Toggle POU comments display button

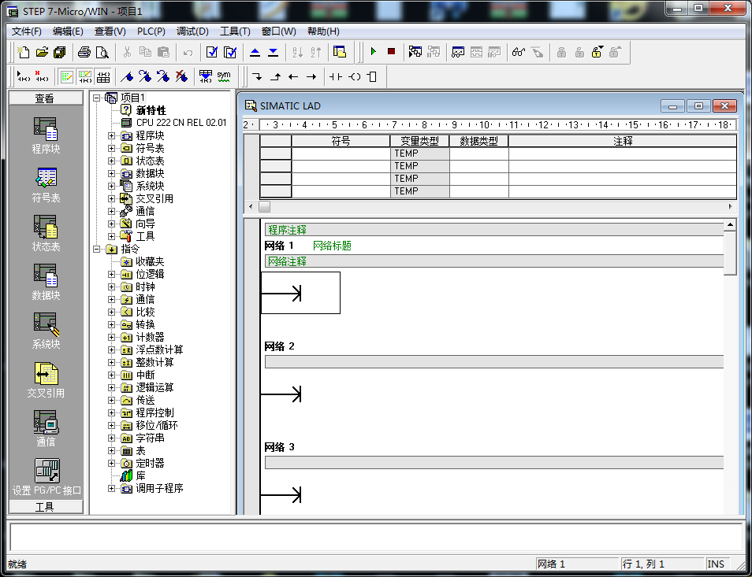pos(67,76)
